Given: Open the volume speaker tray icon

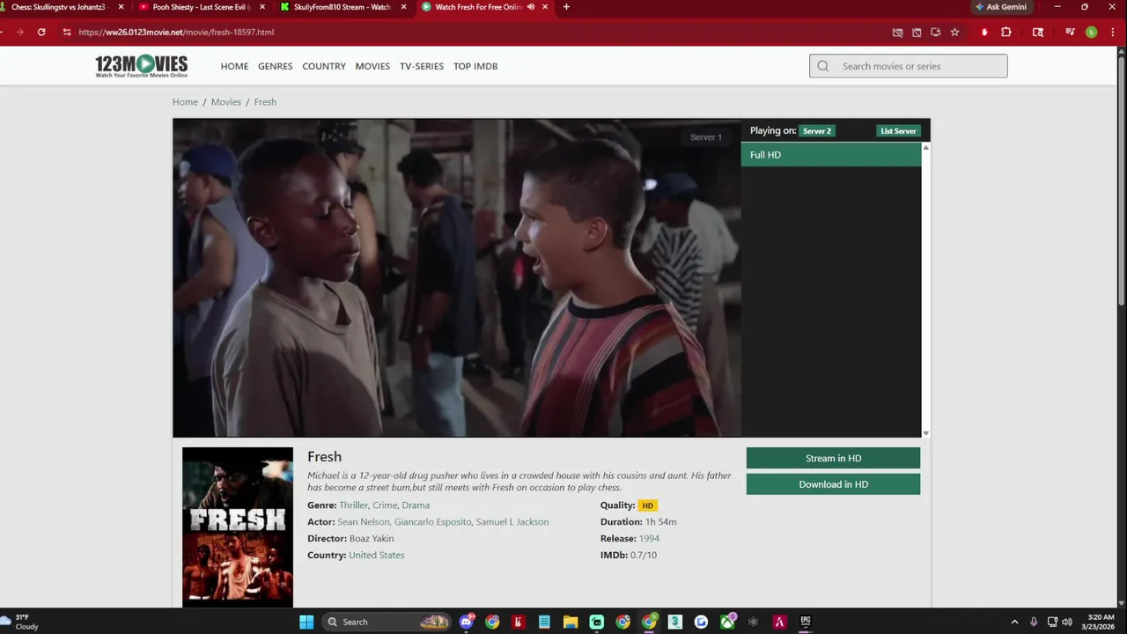Looking at the screenshot, I should [1067, 622].
